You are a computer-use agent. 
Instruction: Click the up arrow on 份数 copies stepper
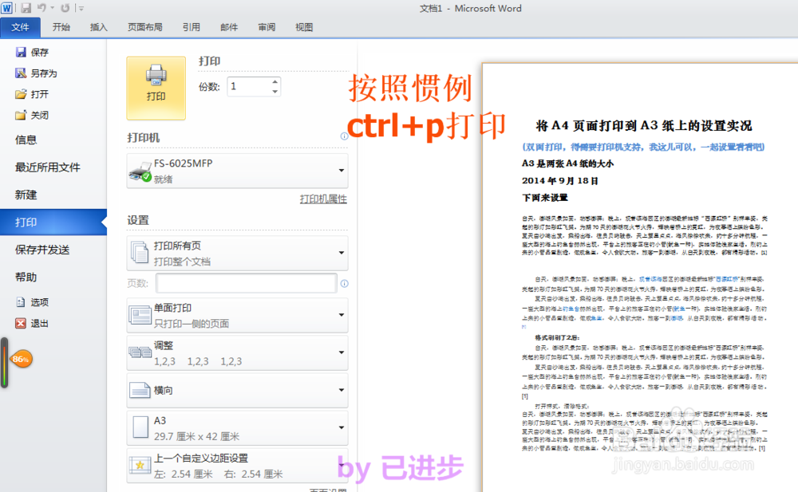coord(275,81)
